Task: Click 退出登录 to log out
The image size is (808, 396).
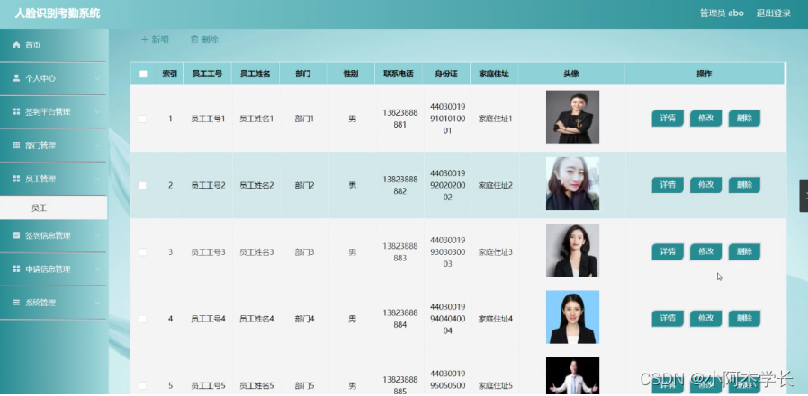Action: click(x=773, y=13)
